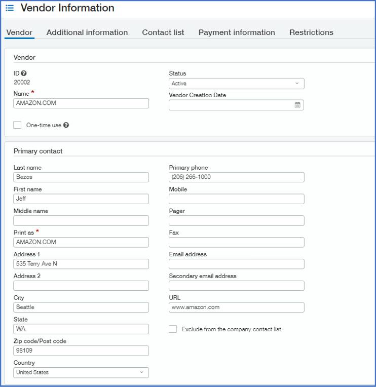The width and height of the screenshot is (376, 387).
Task: Click the Address 1 field
Action: coord(81,264)
